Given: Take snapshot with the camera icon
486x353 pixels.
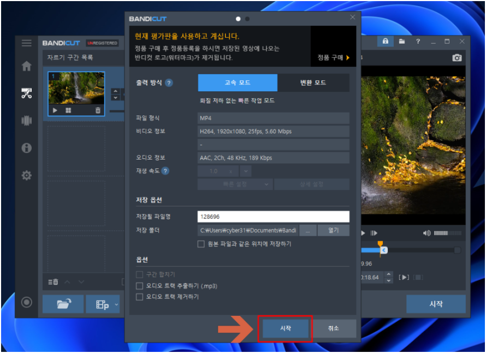Looking at the screenshot, I should click(457, 58).
